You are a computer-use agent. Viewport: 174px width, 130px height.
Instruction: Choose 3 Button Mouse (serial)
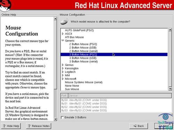84,61
